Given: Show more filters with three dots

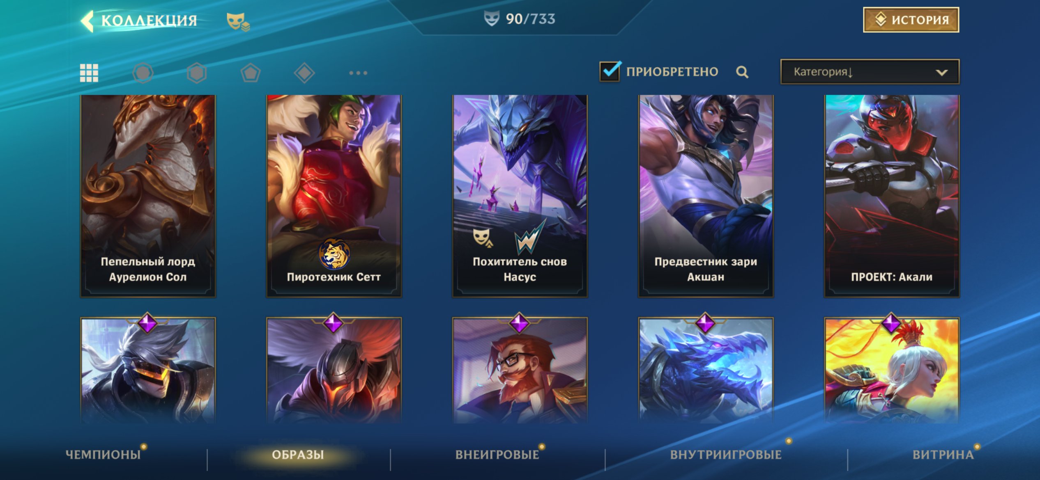Looking at the screenshot, I should [358, 73].
